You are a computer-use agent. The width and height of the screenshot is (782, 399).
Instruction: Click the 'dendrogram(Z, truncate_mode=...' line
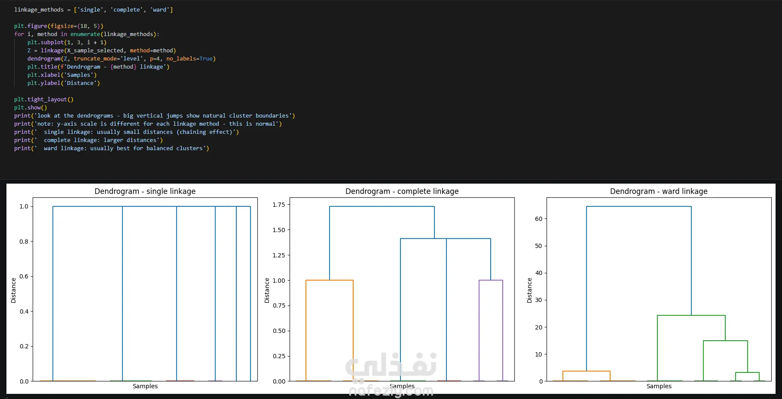(x=121, y=58)
